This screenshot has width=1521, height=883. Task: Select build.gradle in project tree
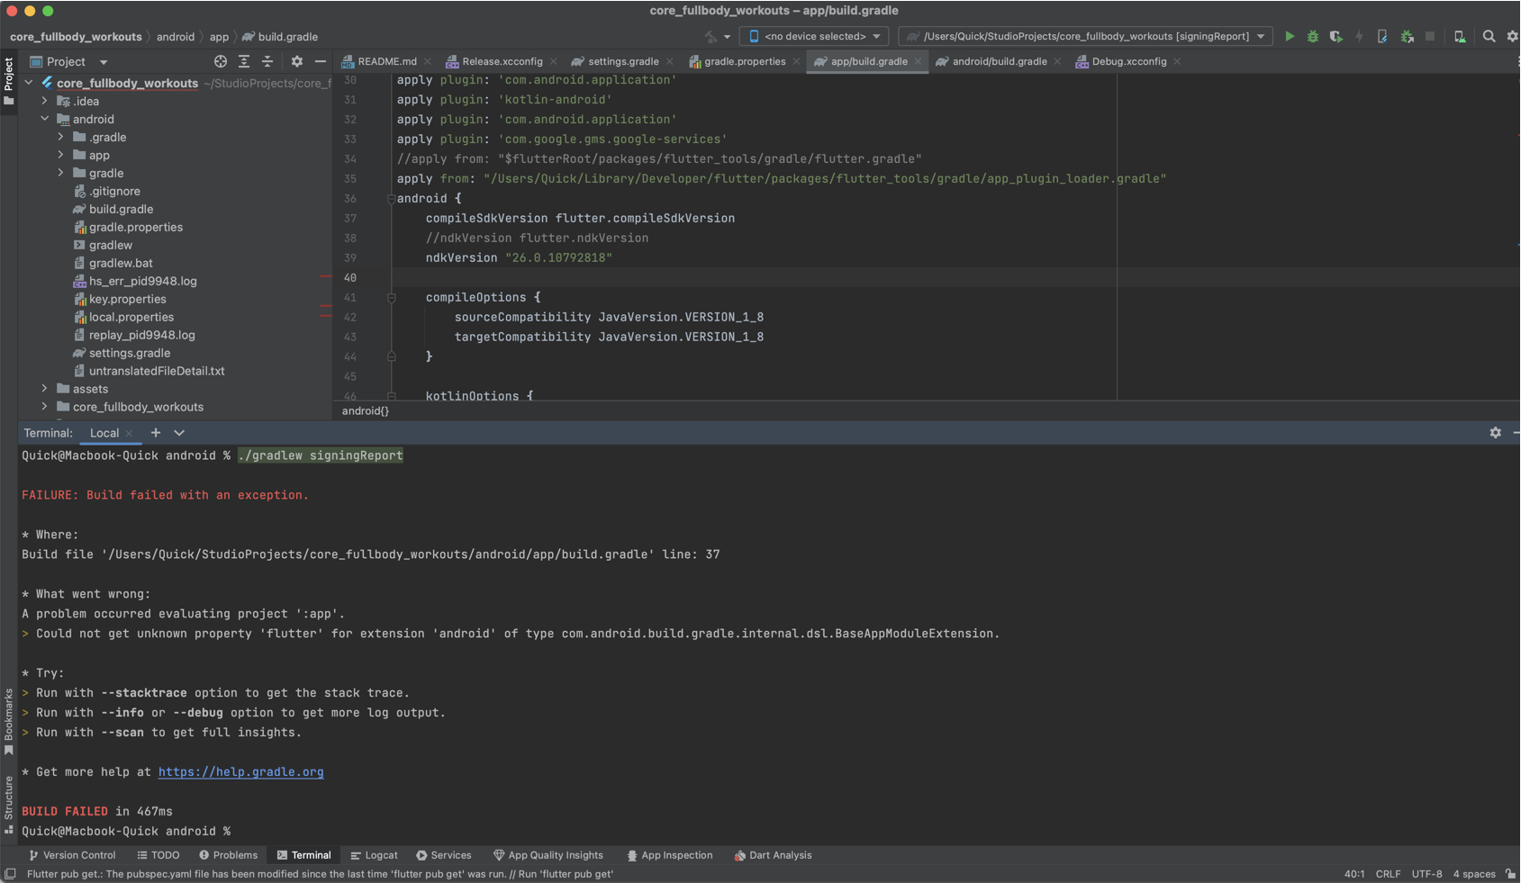coord(121,209)
